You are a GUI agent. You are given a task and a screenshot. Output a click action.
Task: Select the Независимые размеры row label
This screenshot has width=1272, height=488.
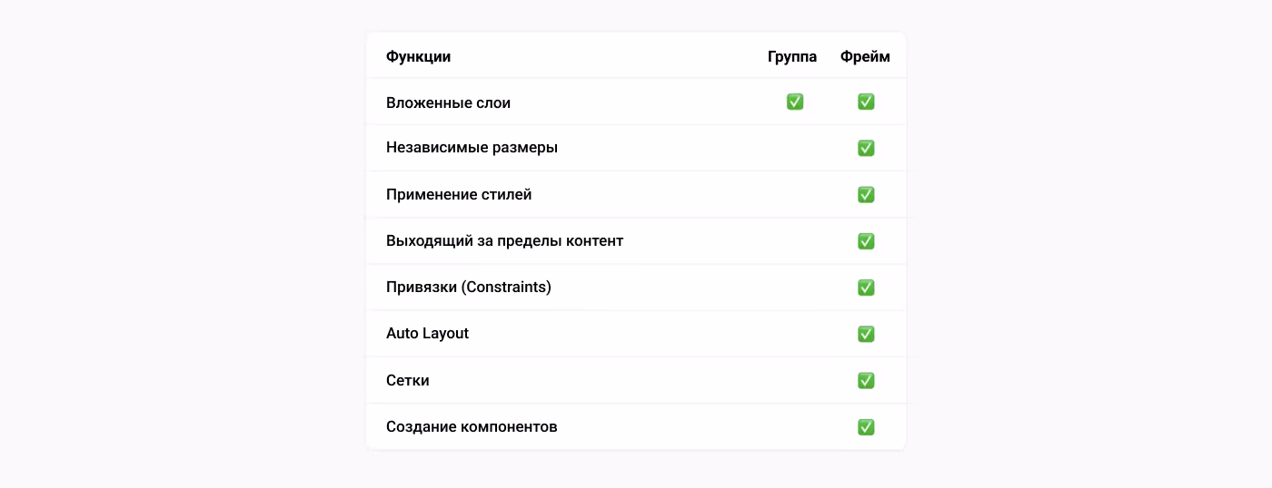472,147
